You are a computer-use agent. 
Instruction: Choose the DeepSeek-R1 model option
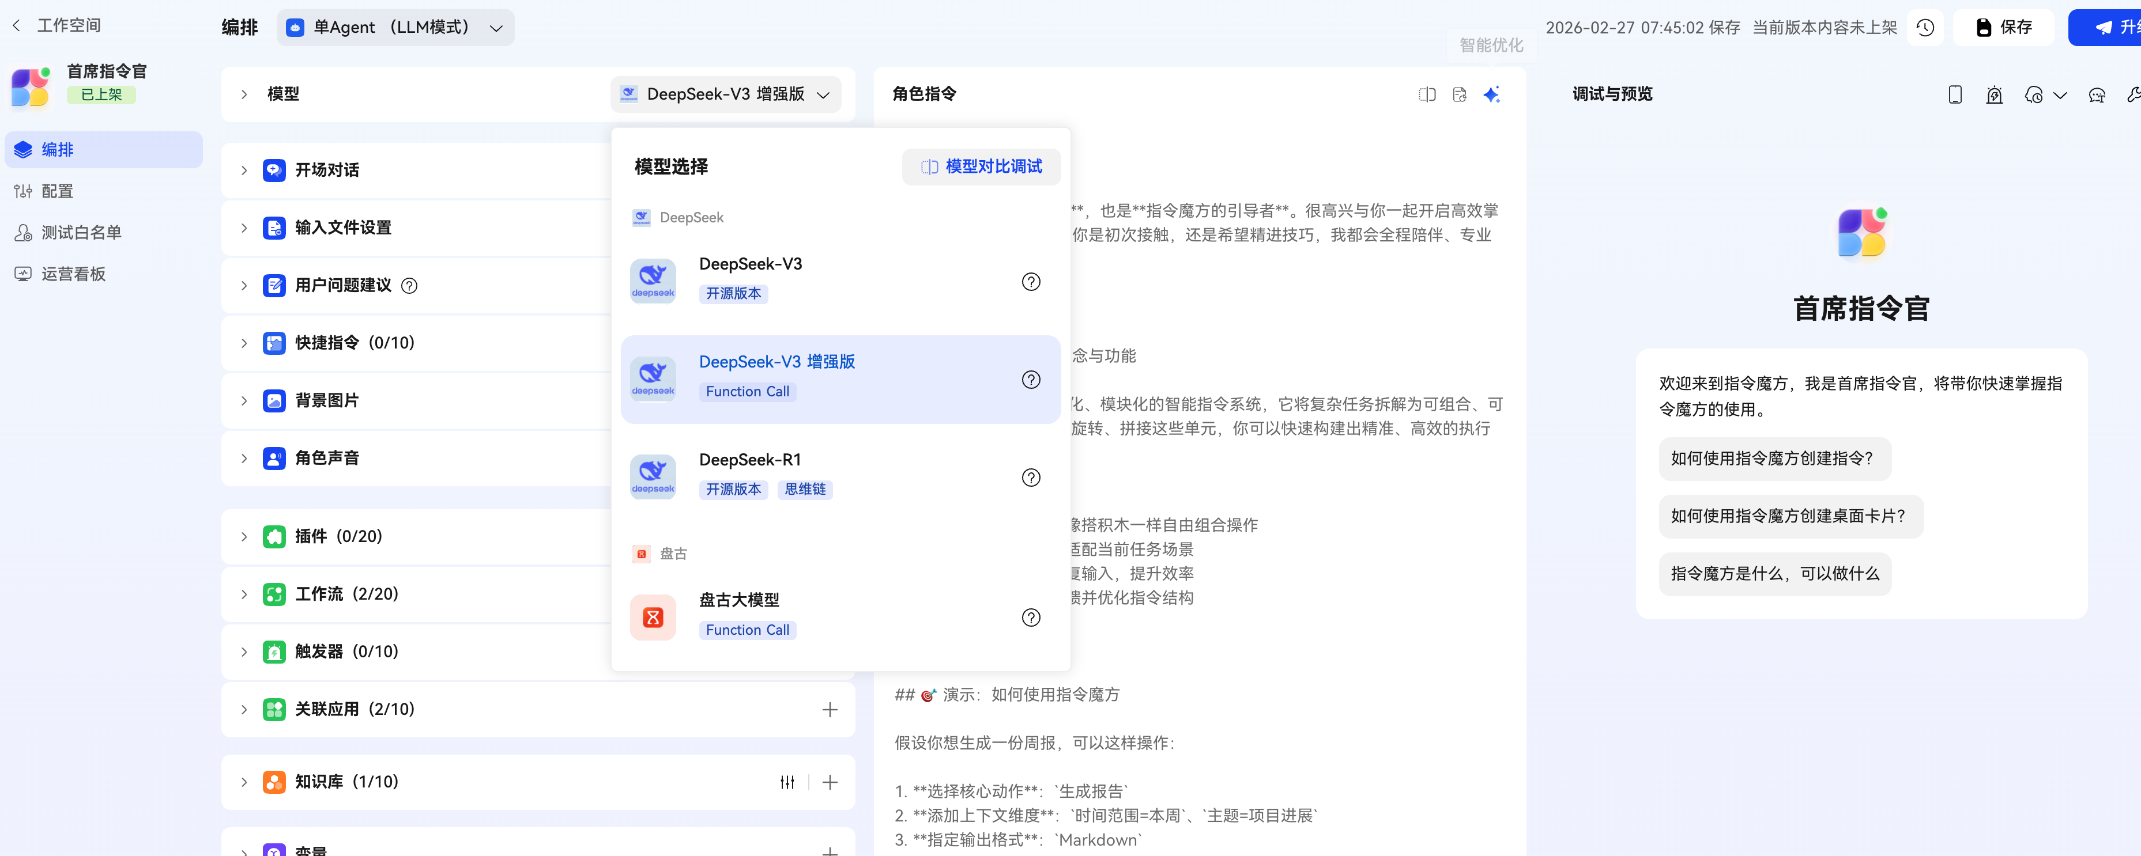(840, 478)
